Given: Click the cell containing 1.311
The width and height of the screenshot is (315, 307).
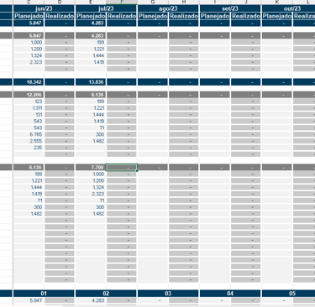Looking at the screenshot, I should click(x=29, y=108).
